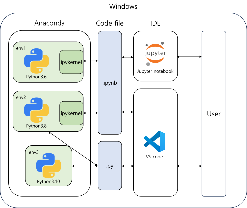
Task: Click the env3 label
Action: (x=34, y=152)
